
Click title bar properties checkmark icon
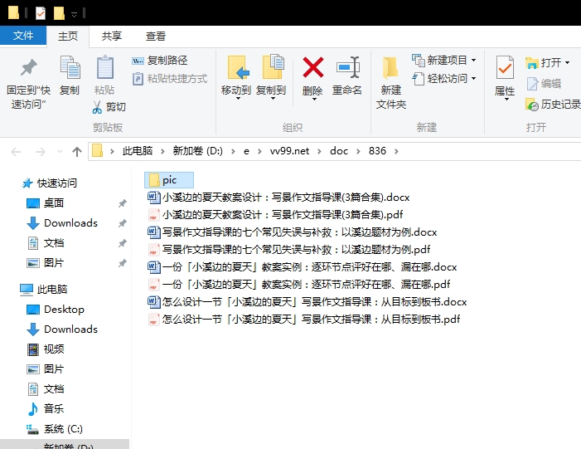[x=41, y=13]
